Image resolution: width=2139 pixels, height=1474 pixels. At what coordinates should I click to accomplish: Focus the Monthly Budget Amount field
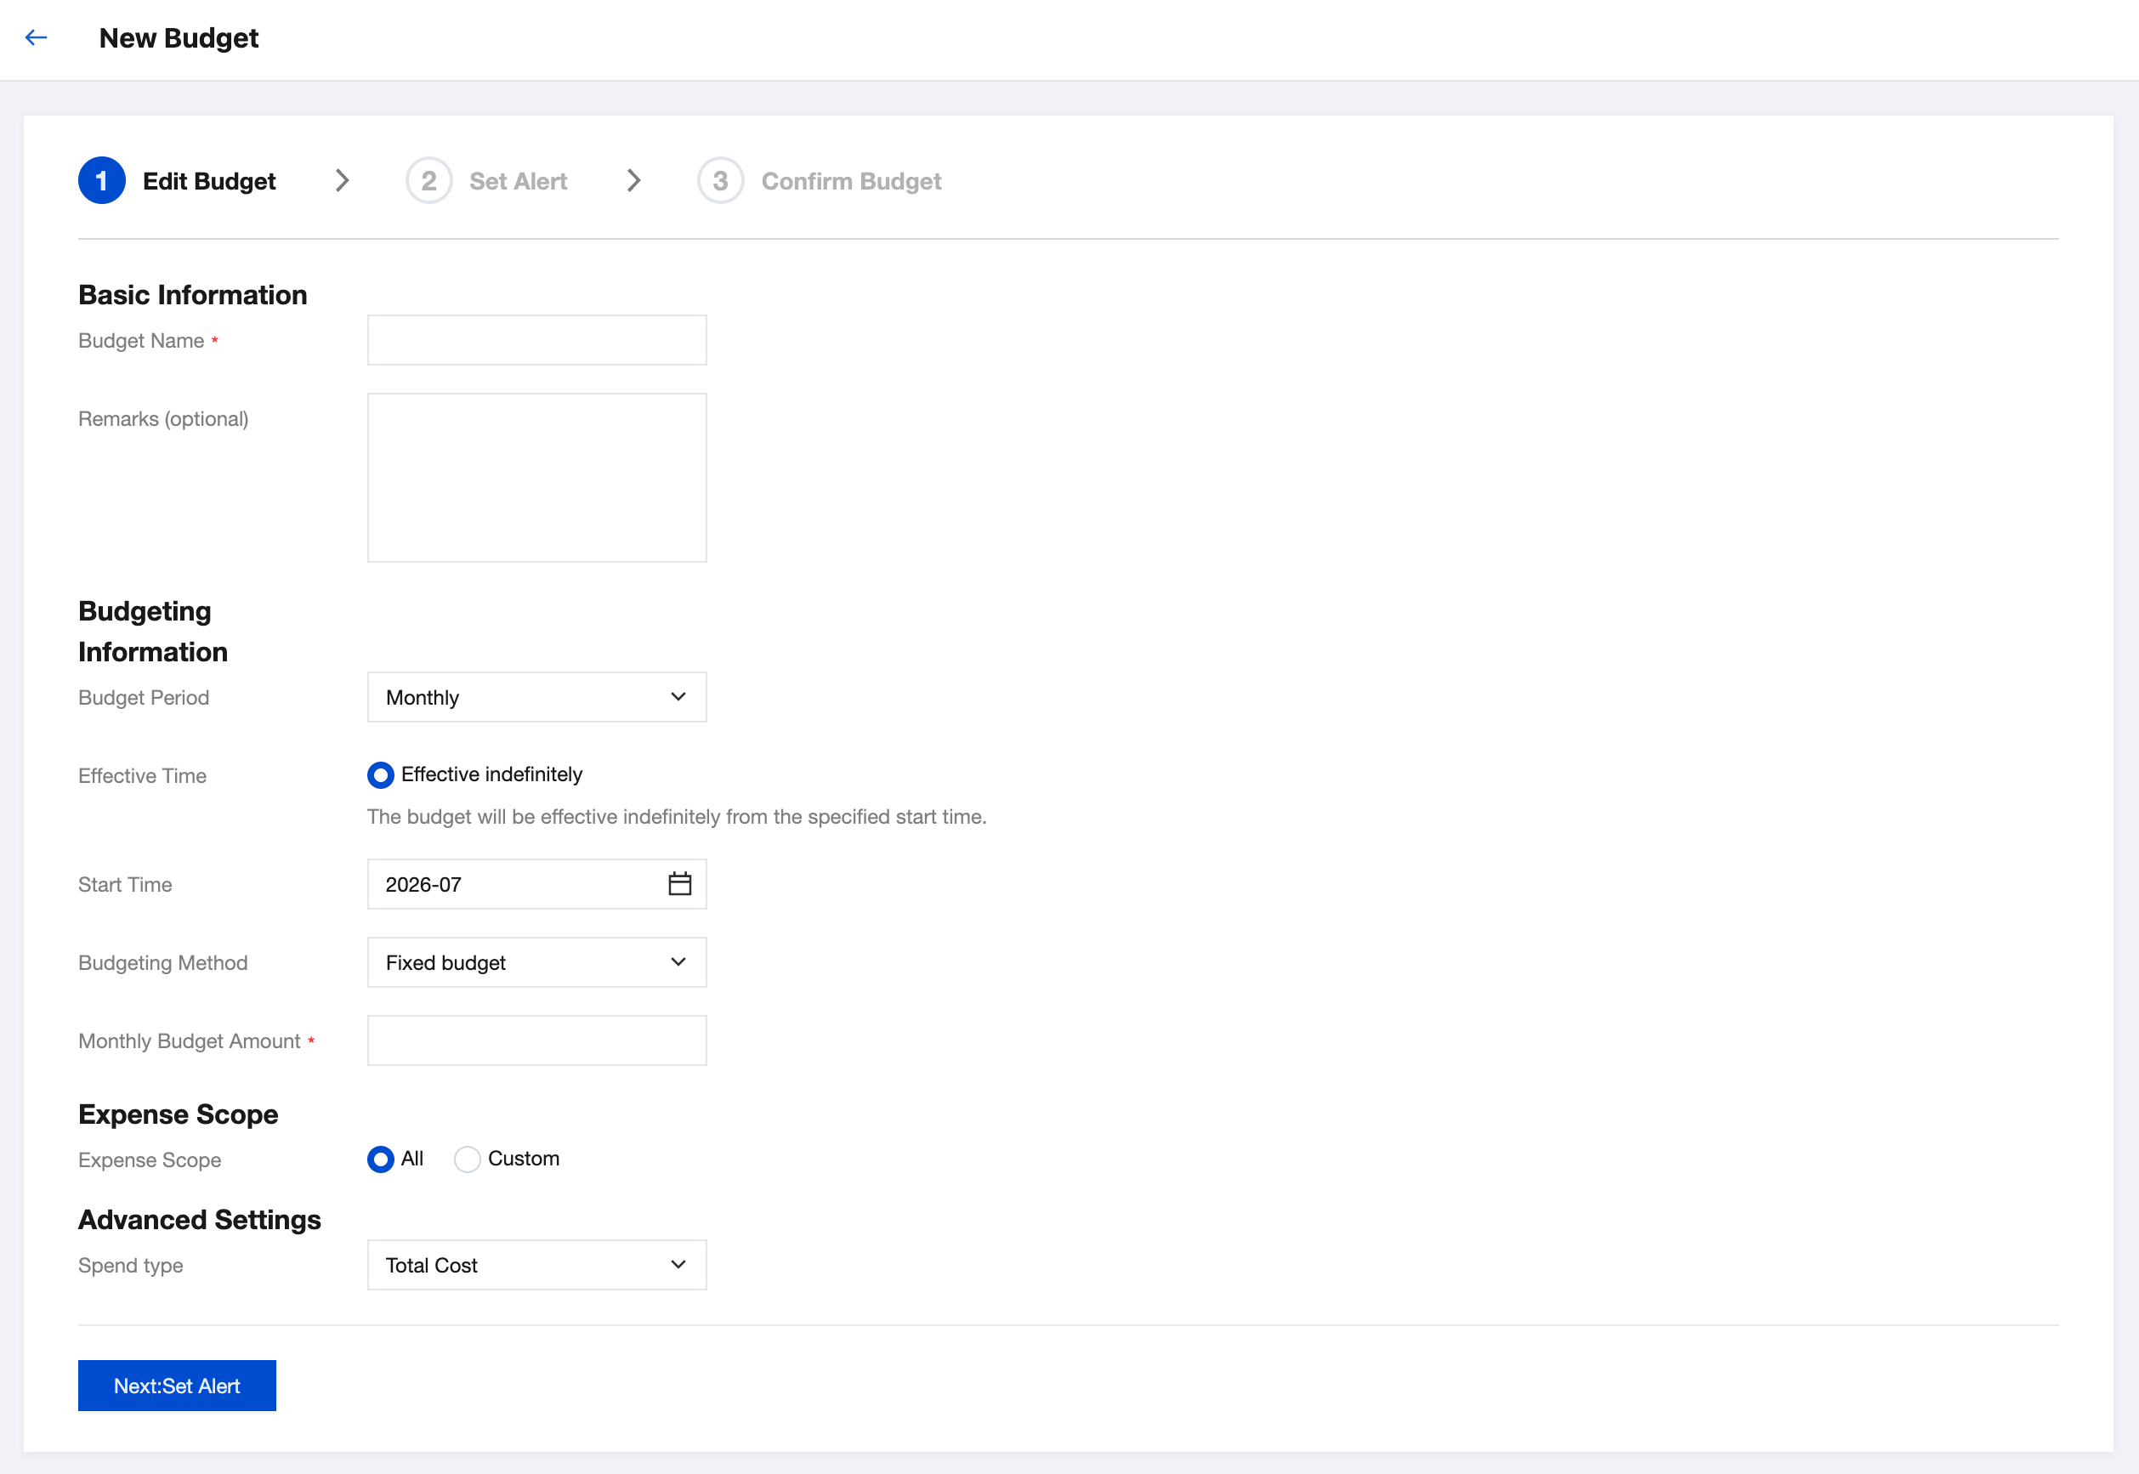[x=537, y=1040]
